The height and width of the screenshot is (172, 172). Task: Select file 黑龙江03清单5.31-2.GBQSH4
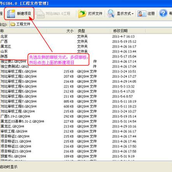(x=22, y=121)
